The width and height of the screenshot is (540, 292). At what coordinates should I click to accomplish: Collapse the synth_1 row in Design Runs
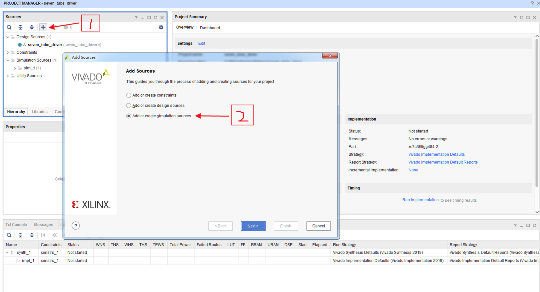tap(7, 252)
